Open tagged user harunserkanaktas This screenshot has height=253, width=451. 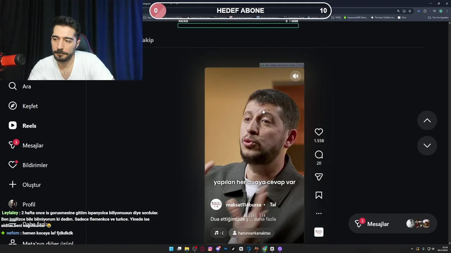(252, 233)
